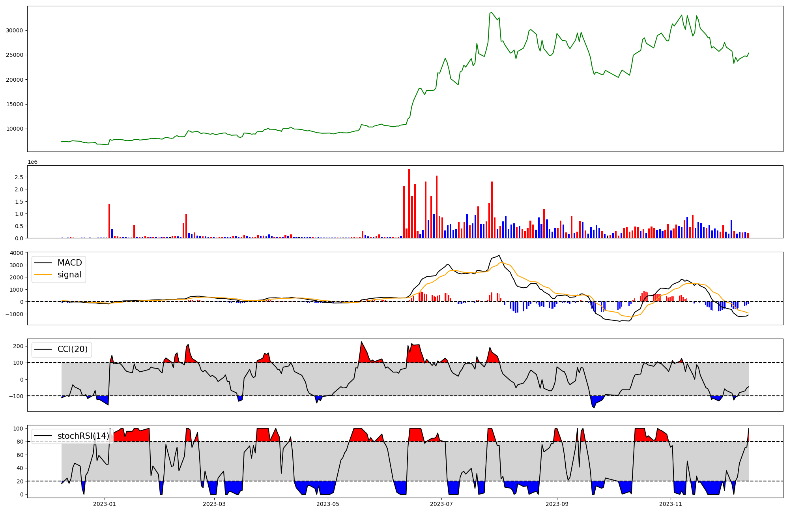Click the stochRSI(14) legend label
Viewport: 789px width, 513px height.
(x=83, y=436)
